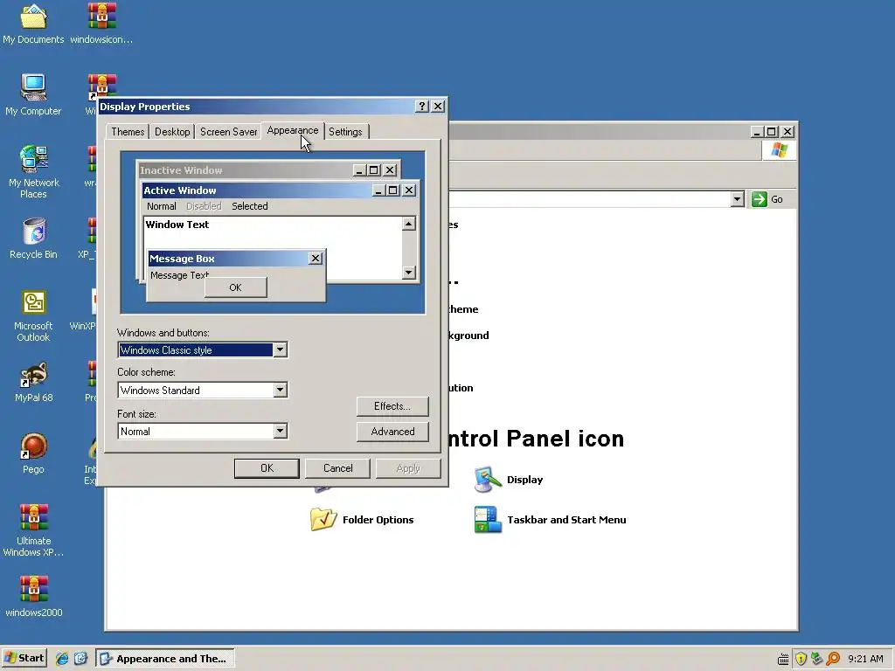Click the green Go arrow button
Viewport: 895px width, 671px height.
point(760,199)
